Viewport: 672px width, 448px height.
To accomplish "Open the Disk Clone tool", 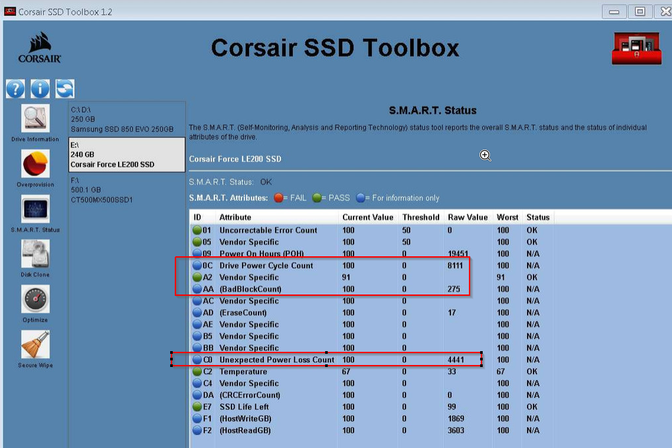I will pos(35,258).
